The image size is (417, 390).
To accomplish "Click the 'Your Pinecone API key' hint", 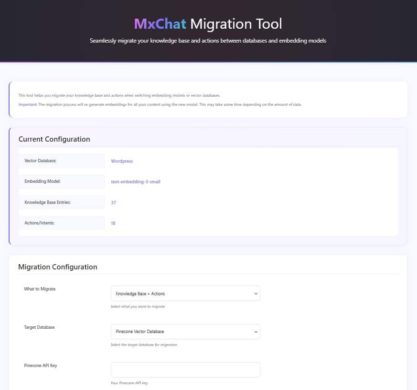I will tap(129, 383).
